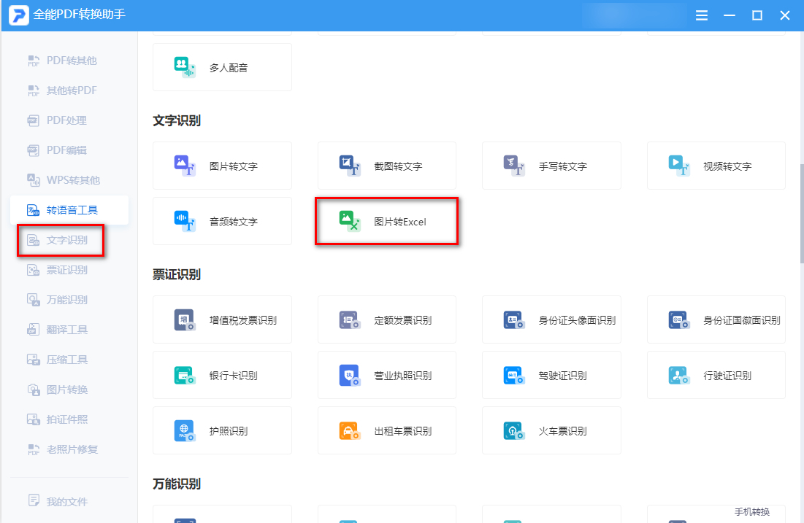This screenshot has width=804, height=523.
Task: Click the 手机转换 label
Action: coord(751,512)
